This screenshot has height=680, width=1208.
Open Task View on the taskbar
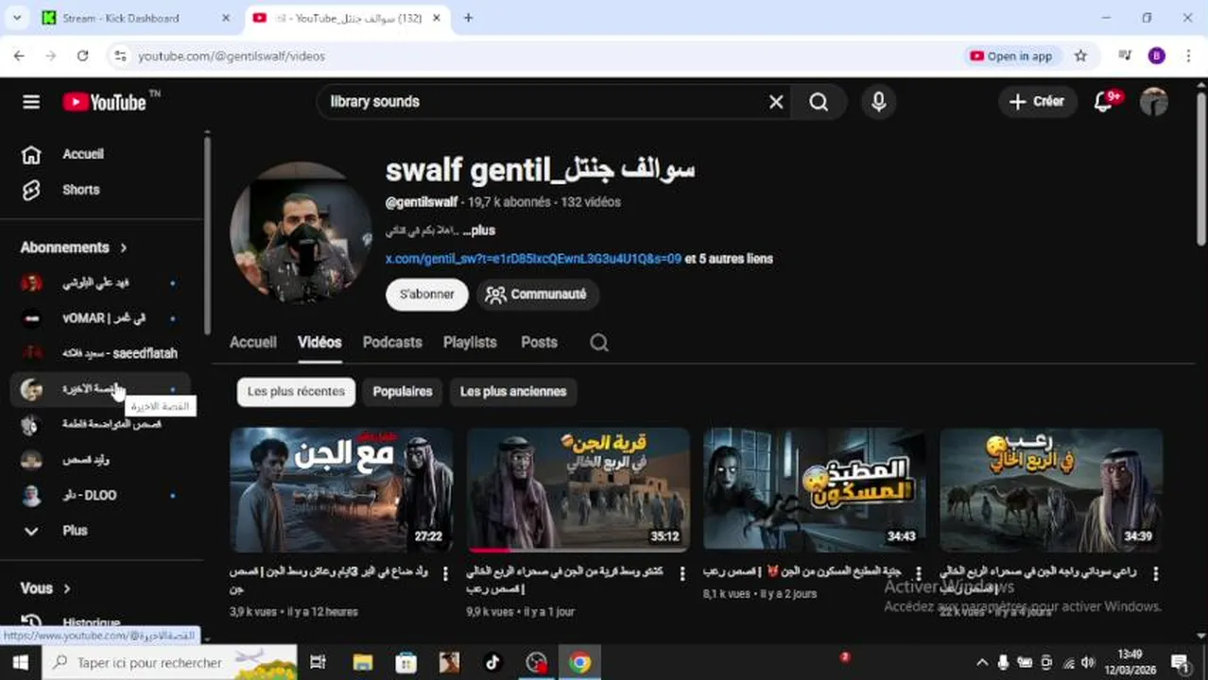318,662
